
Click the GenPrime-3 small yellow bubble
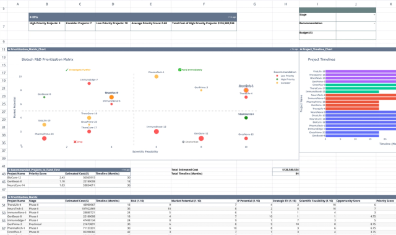tap(201, 91)
